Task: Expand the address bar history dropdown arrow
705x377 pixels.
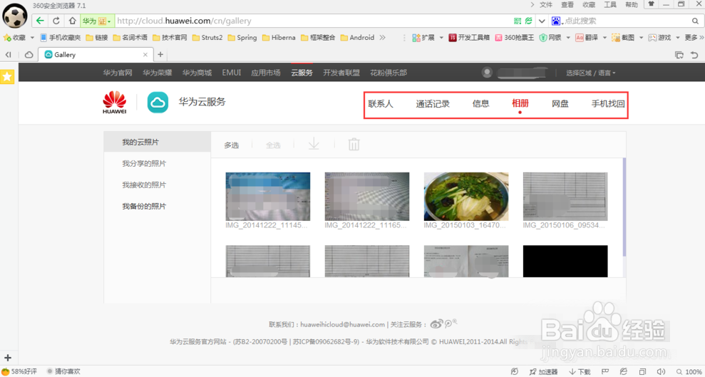Action: [x=542, y=21]
